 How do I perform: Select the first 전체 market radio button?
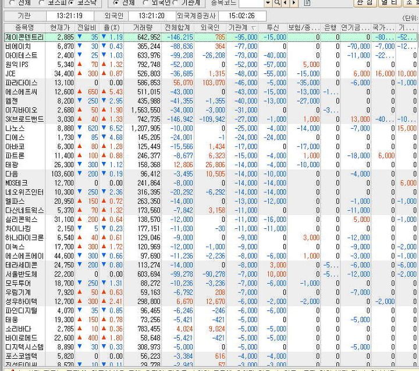point(12,3)
